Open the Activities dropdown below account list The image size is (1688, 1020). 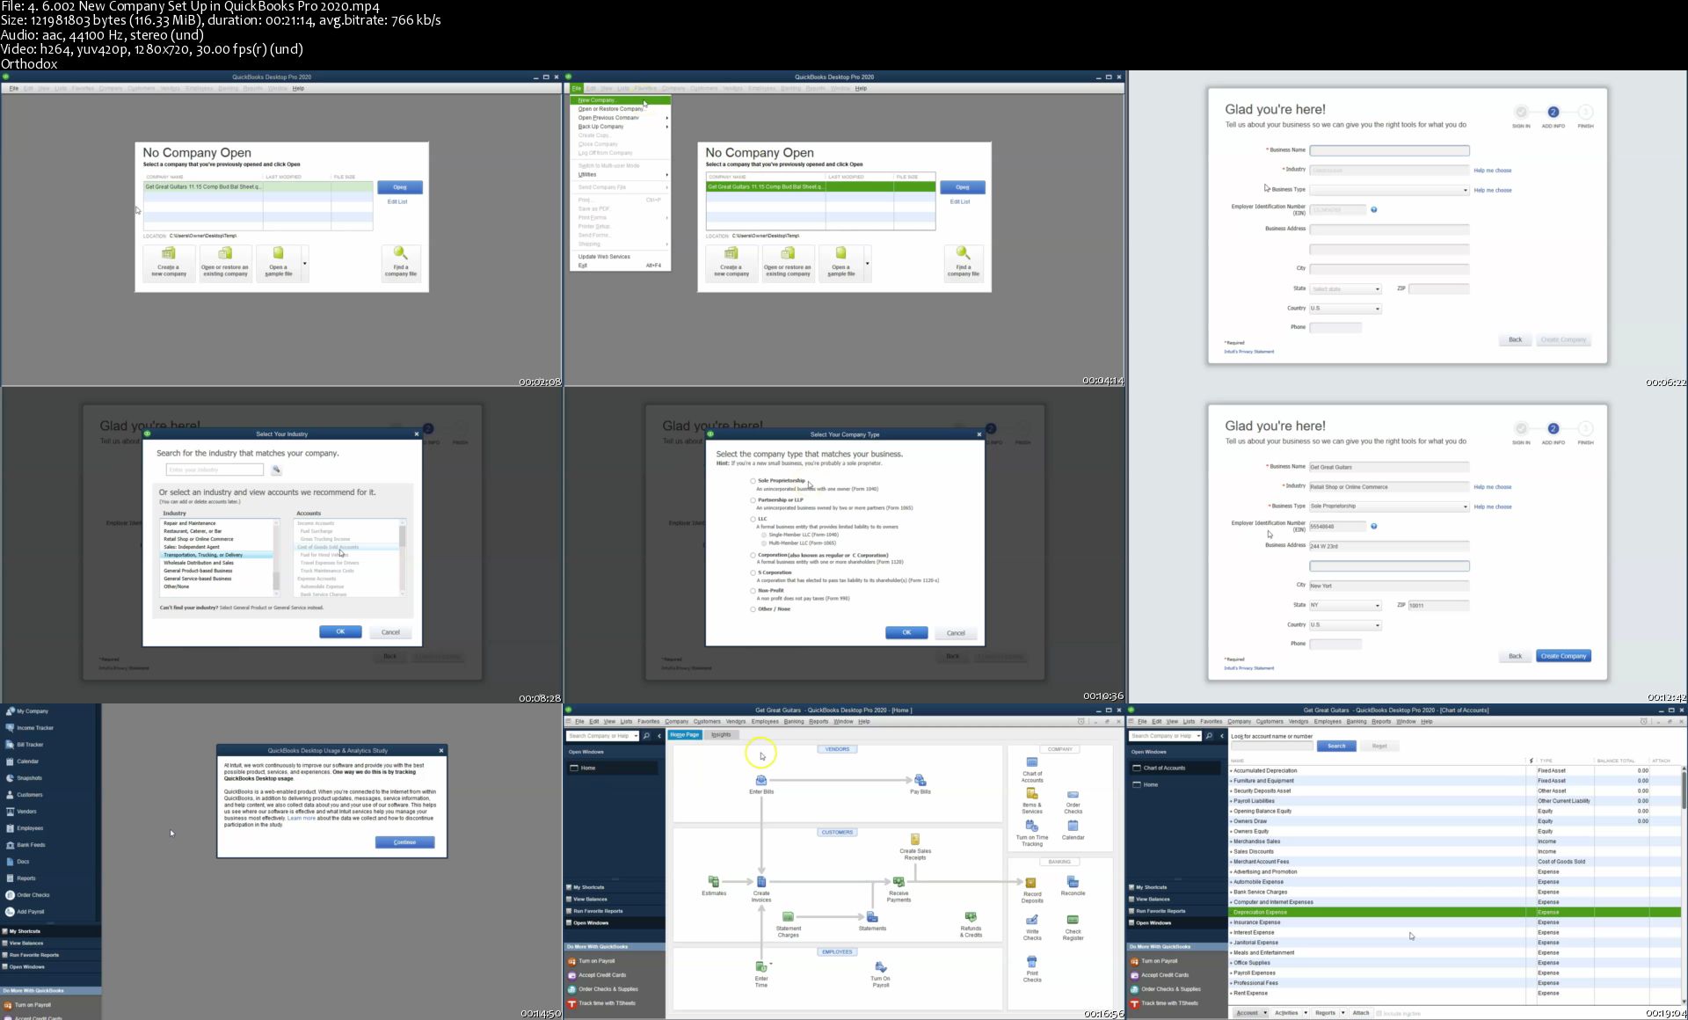[1291, 1013]
